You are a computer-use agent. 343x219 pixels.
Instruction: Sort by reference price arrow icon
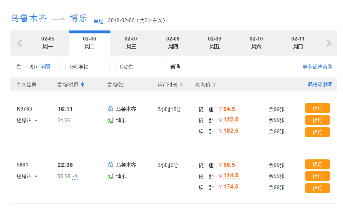click(x=214, y=85)
